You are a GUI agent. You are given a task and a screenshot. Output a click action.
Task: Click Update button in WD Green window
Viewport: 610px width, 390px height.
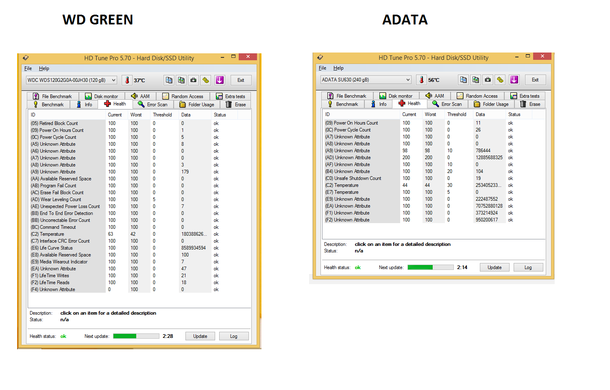coord(200,336)
